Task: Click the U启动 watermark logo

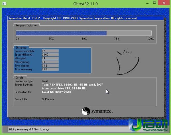Action: click(x=148, y=124)
